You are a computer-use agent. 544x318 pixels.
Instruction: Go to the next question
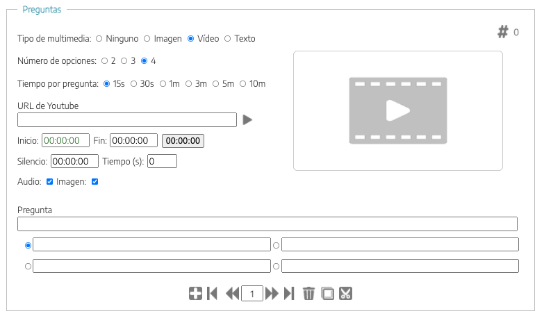click(272, 294)
